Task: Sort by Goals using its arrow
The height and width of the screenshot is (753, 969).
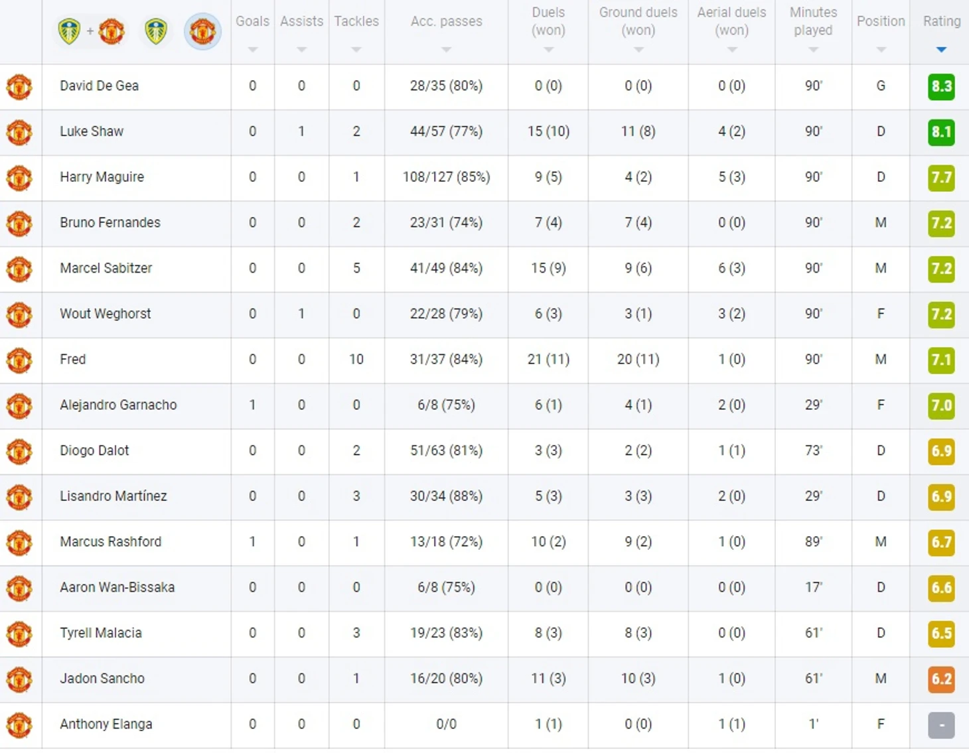Action: click(x=253, y=50)
